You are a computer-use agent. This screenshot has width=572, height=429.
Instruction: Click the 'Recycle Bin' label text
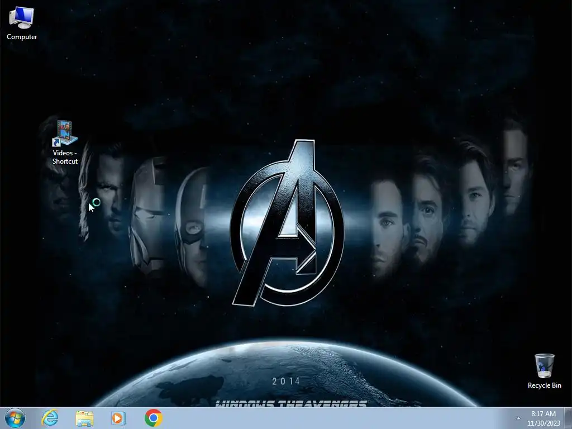point(544,385)
